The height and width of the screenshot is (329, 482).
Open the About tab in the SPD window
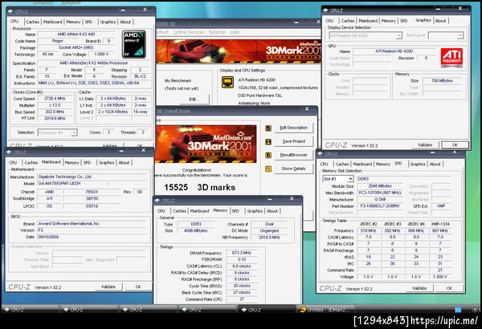tap(435, 164)
